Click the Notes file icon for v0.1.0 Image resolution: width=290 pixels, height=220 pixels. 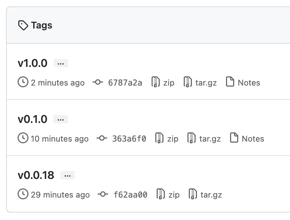234,138
